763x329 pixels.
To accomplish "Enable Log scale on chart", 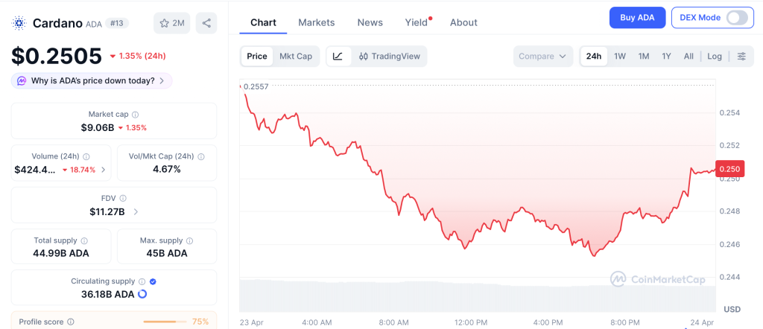I will (x=715, y=57).
